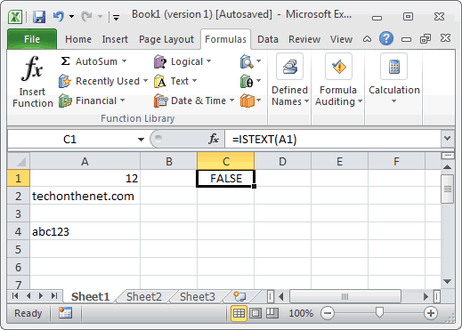Screen dimensions: 462x330
Task: Switch to Page Layout ribbon tab
Action: coord(166,39)
